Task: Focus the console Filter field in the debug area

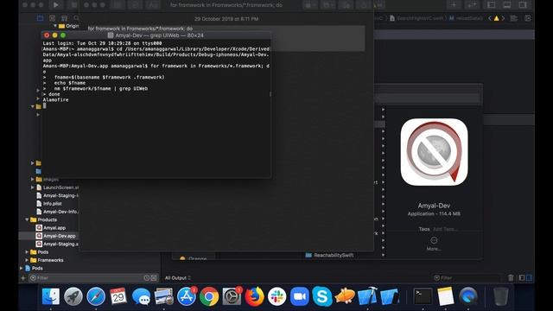Action: tap(467, 278)
